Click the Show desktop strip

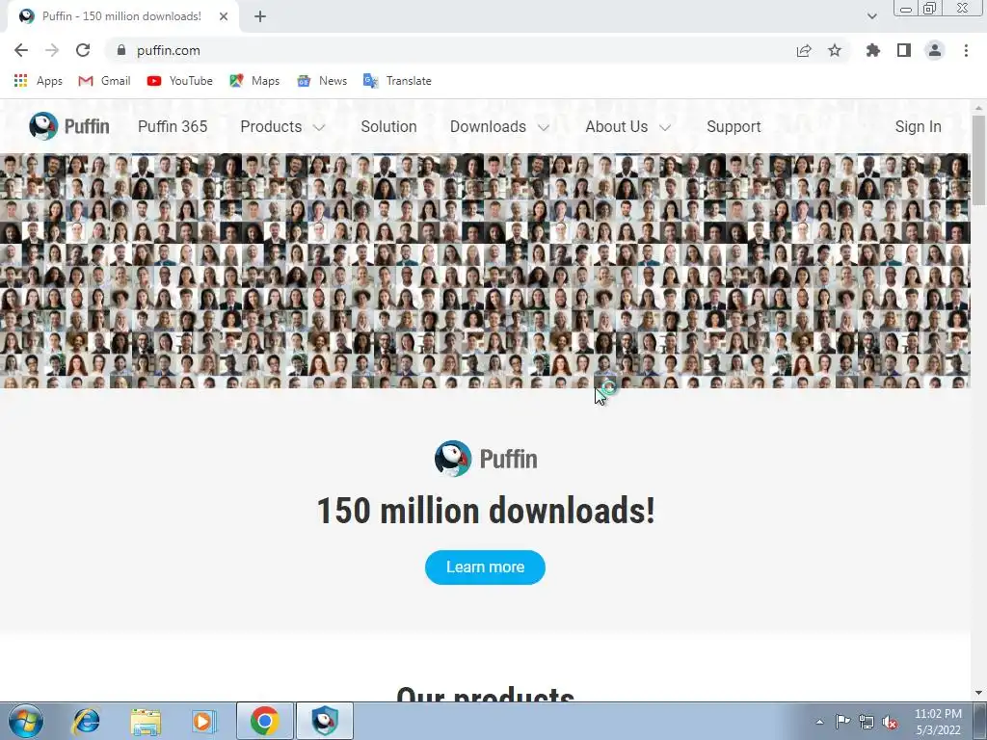(x=979, y=721)
